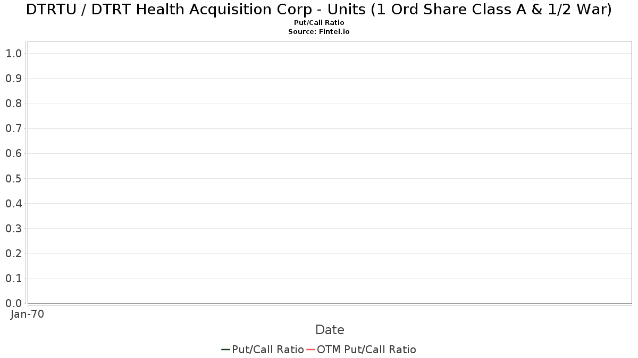Click the 0.5 y-axis label
638x358 pixels.
(13, 178)
